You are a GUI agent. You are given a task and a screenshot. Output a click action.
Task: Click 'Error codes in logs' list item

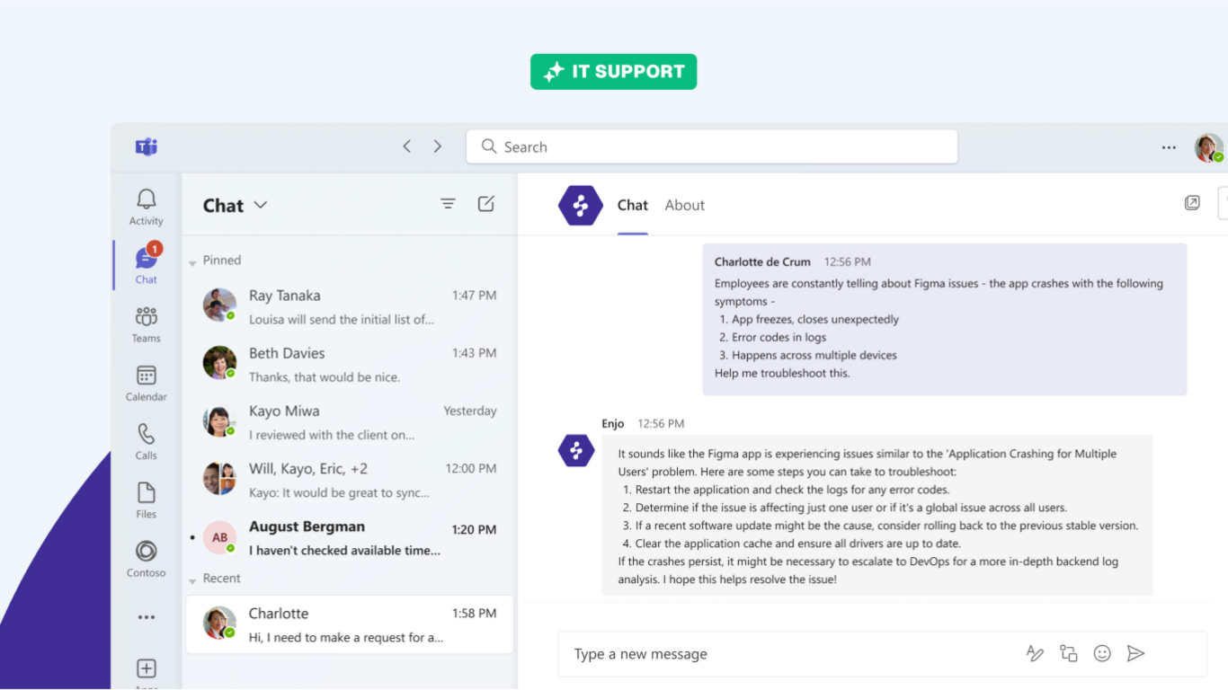[779, 337]
